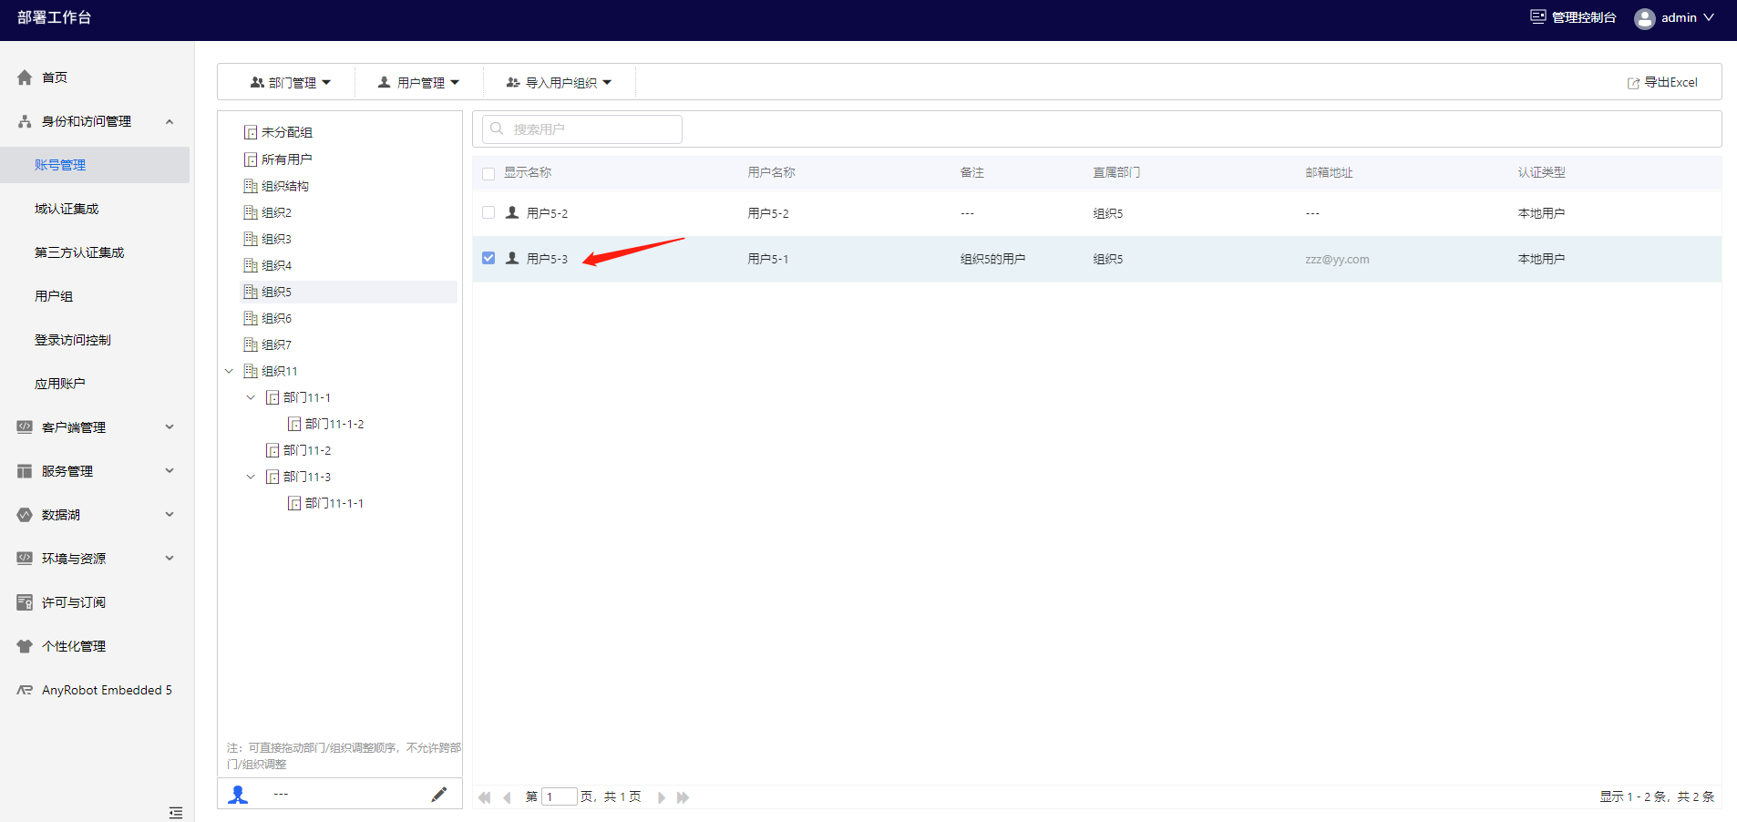The height and width of the screenshot is (822, 1737).
Task: Collapse the sidebar with the bottom toggle icon
Action: coord(176,812)
